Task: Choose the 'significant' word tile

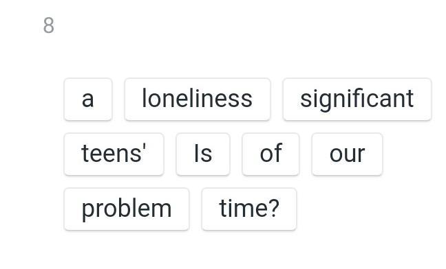Action: (357, 100)
